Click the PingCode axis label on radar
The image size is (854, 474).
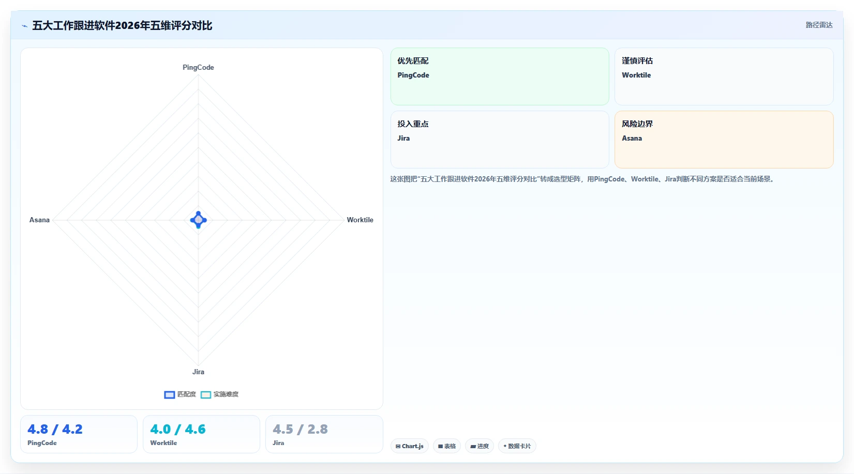click(x=198, y=67)
